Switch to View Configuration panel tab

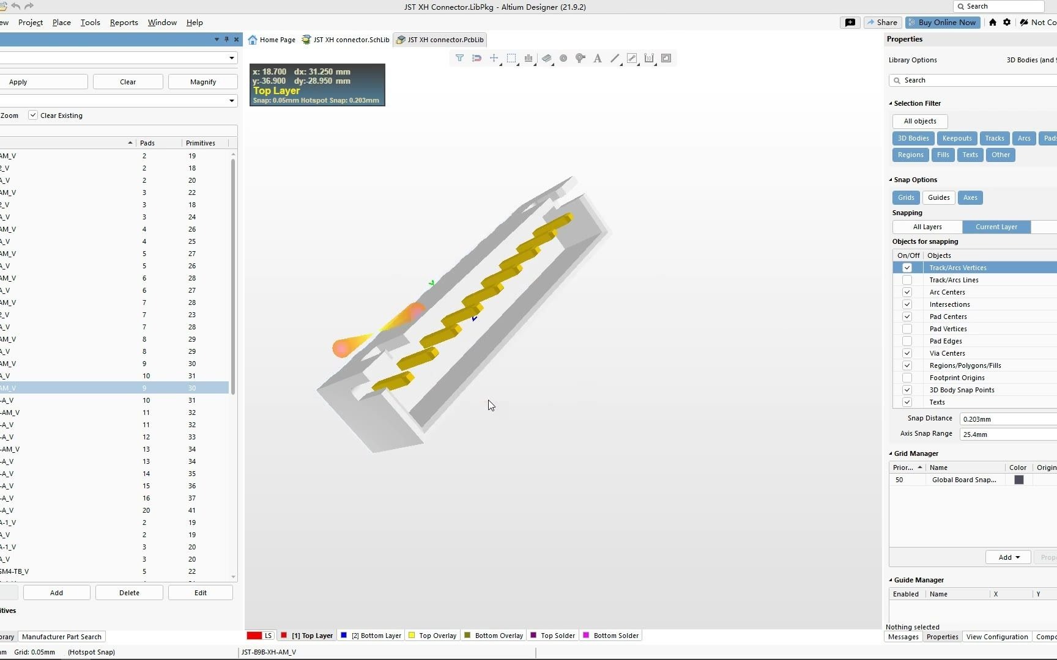coord(997,637)
